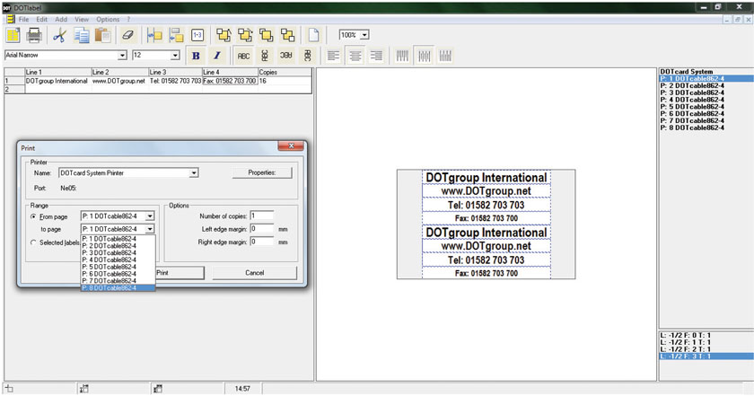Open the printer Name dropdown
754x396 pixels.
193,172
